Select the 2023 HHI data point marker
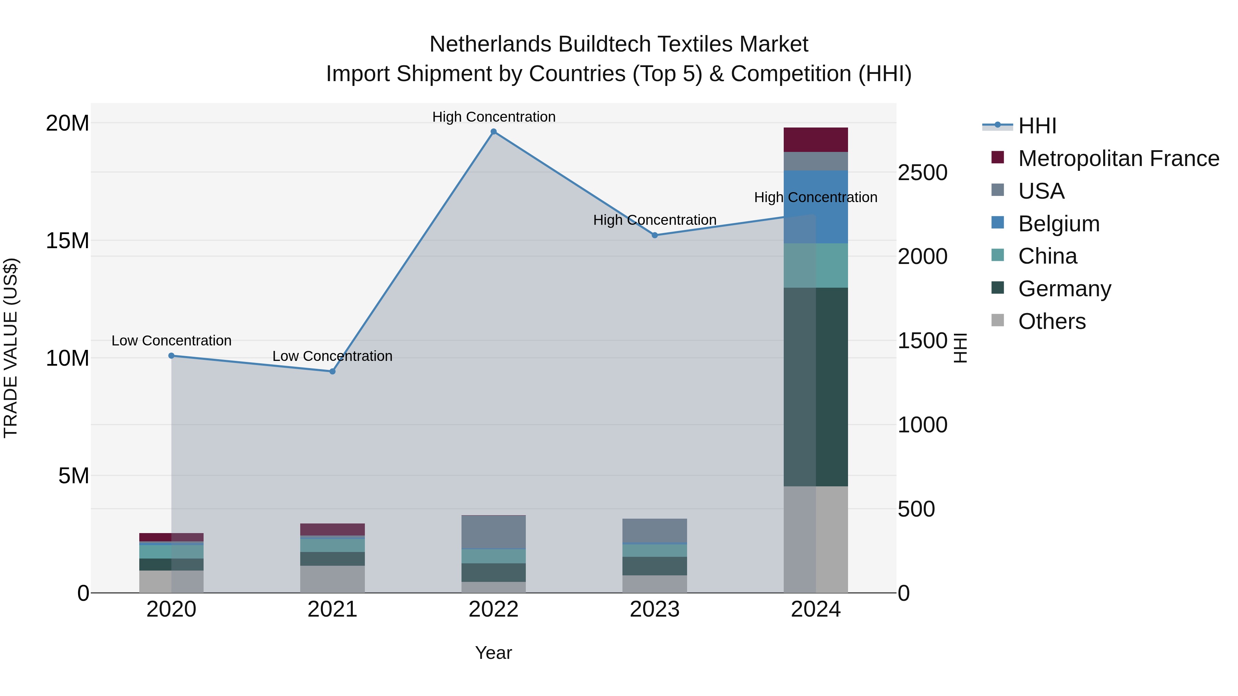The height and width of the screenshot is (696, 1238). pos(654,235)
